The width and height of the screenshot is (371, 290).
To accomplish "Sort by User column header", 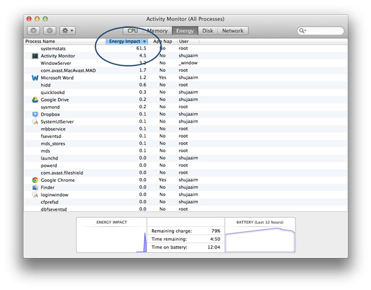I will [184, 41].
